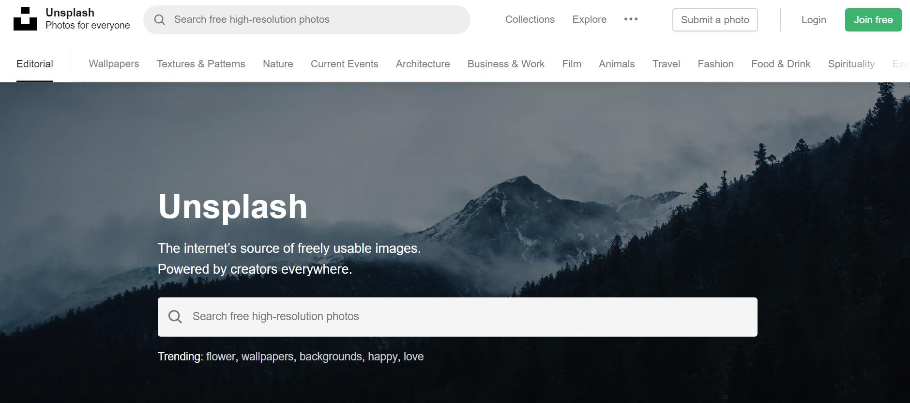Focus the large hero search box
This screenshot has width=910, height=403.
tap(457, 317)
